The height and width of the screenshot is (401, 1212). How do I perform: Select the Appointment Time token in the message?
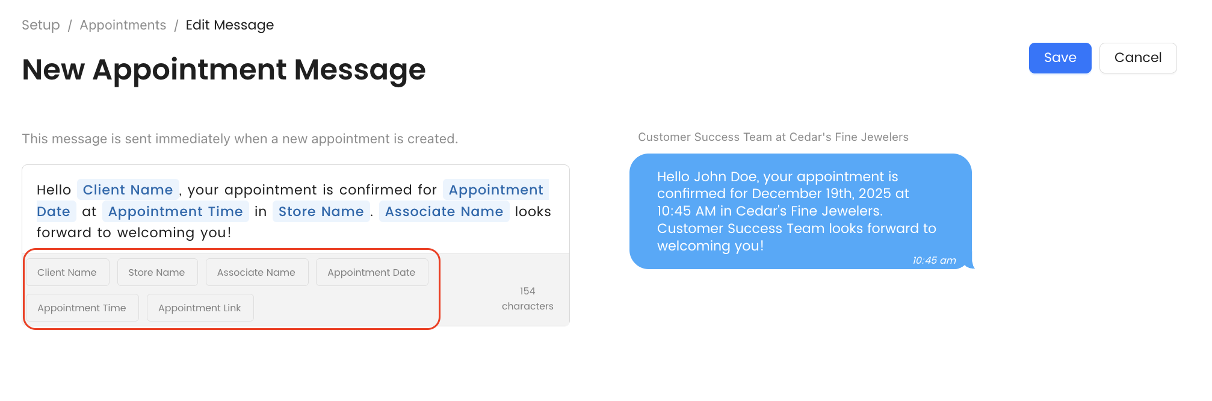click(x=176, y=211)
